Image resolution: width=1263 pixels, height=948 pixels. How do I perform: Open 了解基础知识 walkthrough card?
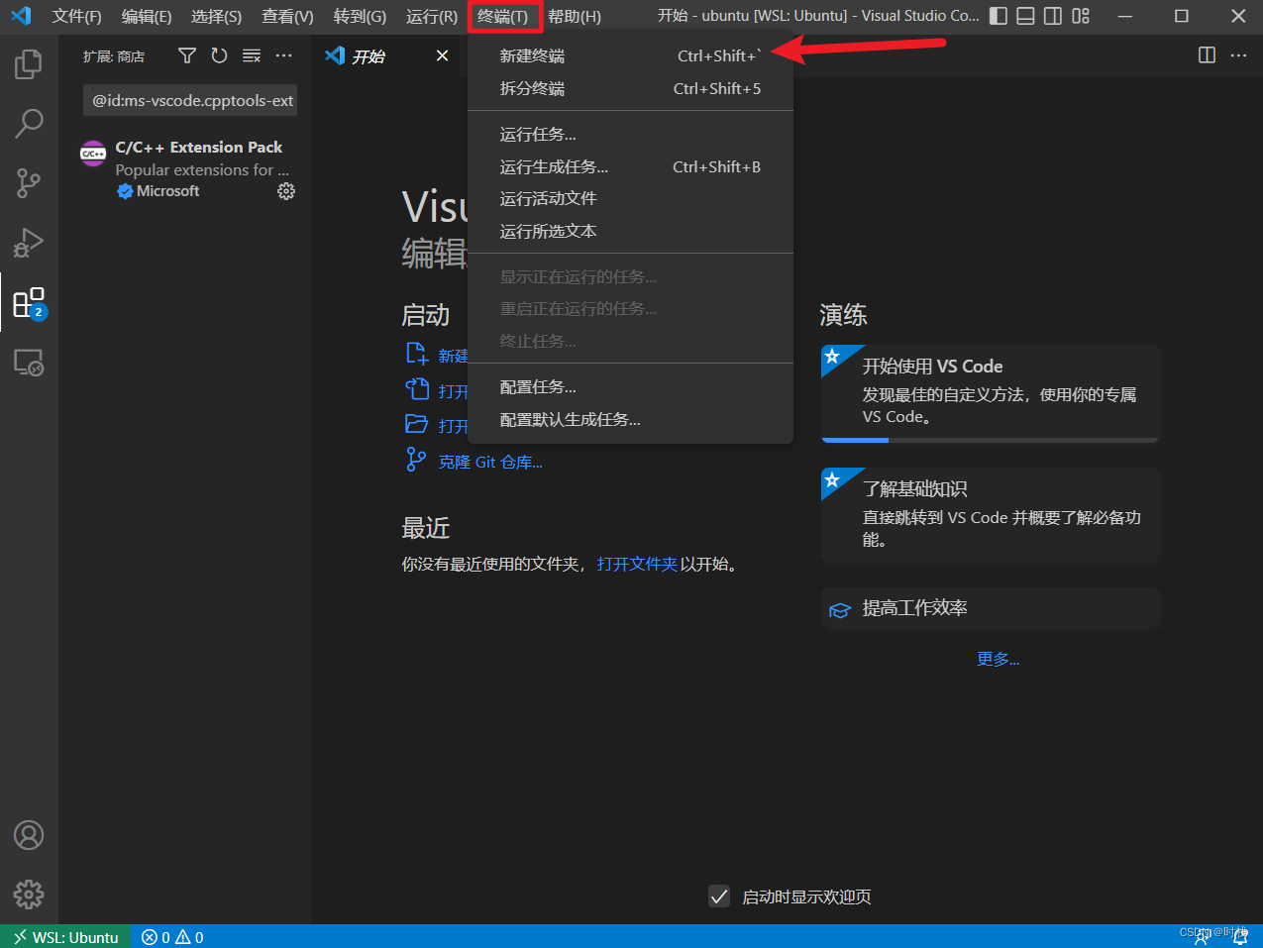point(990,516)
